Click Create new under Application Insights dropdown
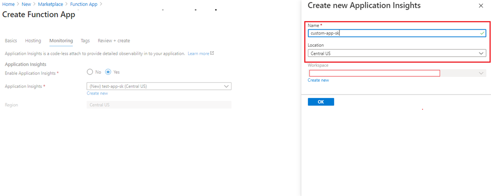The height and width of the screenshot is (196, 491). click(97, 94)
